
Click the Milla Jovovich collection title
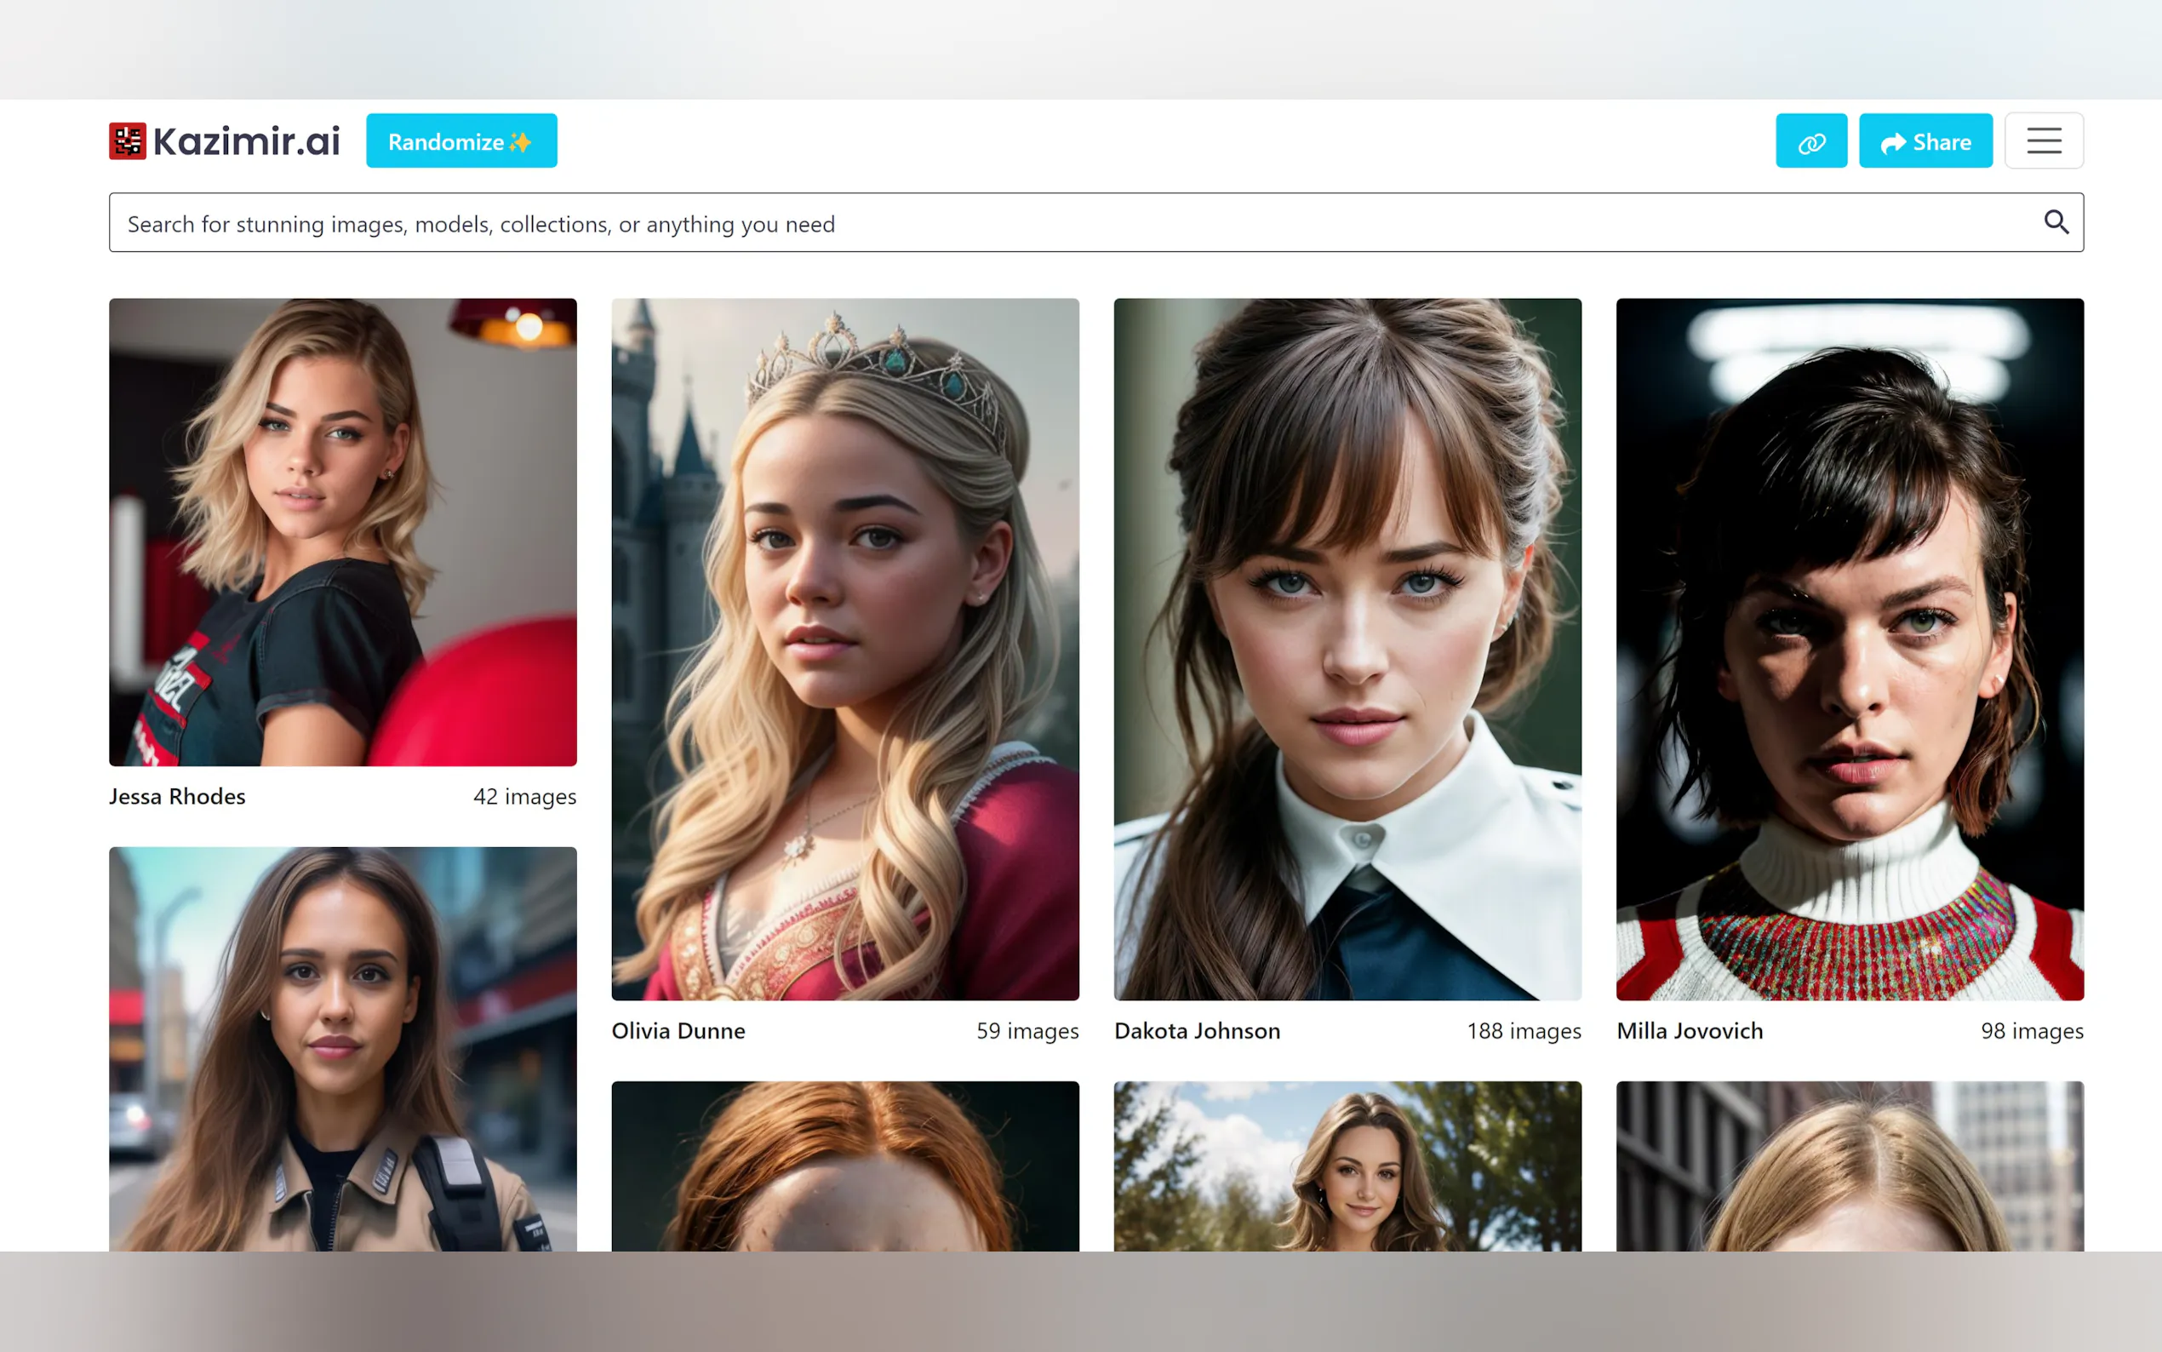(1690, 1031)
